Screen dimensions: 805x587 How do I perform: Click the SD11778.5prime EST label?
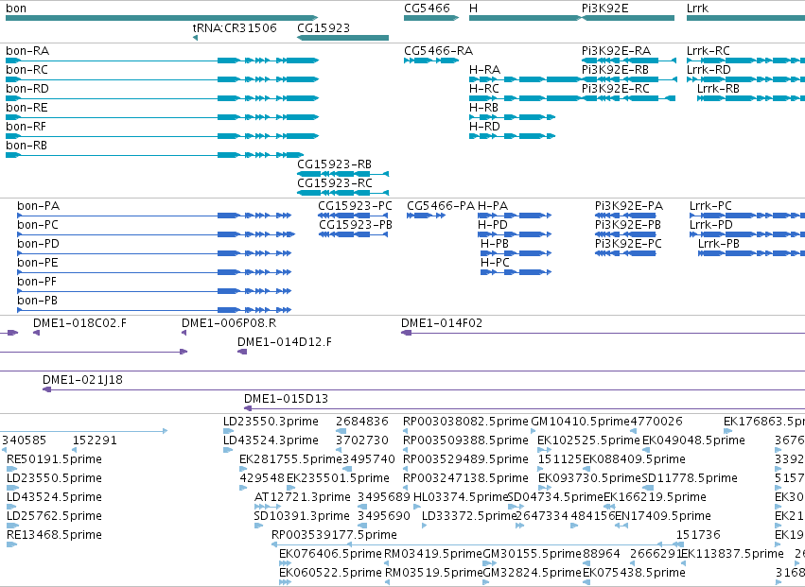point(690,478)
